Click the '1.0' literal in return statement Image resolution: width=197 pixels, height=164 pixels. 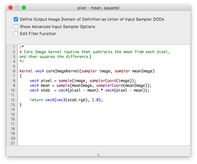pyautogui.click(x=95, y=100)
